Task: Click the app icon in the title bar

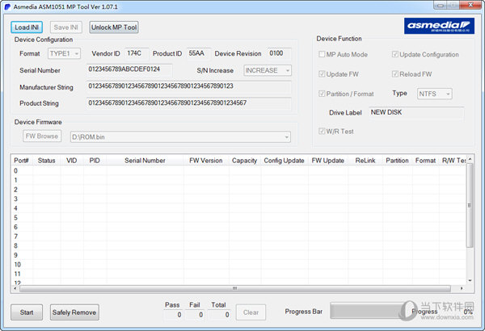Action: [7, 6]
